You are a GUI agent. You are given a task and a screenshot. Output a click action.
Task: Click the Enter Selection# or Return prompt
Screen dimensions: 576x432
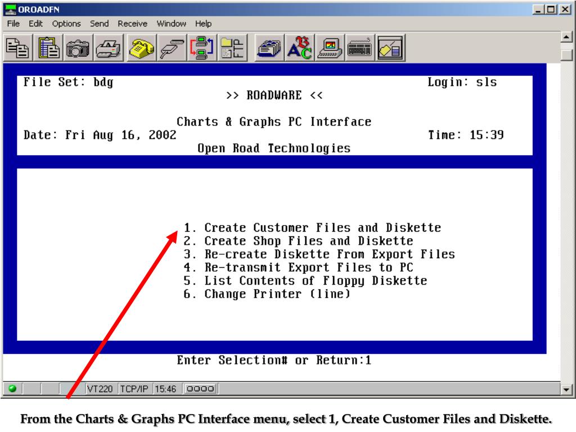tap(274, 360)
